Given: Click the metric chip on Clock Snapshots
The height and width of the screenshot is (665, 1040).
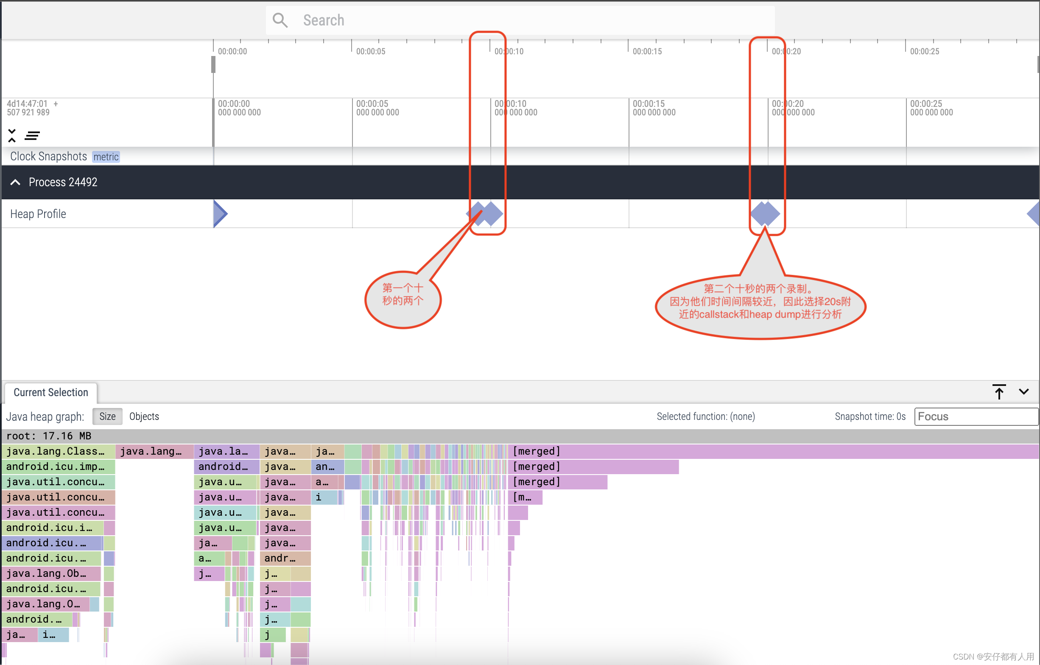Looking at the screenshot, I should pyautogui.click(x=106, y=157).
